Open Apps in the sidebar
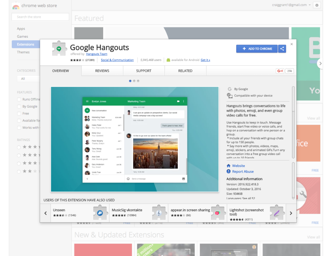The height and width of the screenshot is (256, 336). click(21, 29)
